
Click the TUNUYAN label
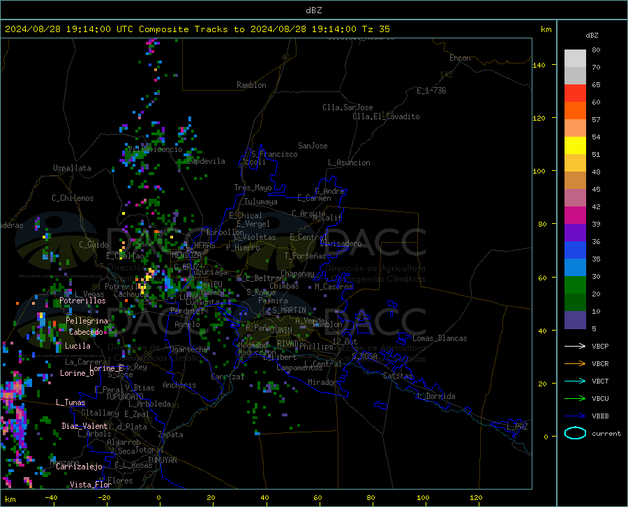(162, 460)
